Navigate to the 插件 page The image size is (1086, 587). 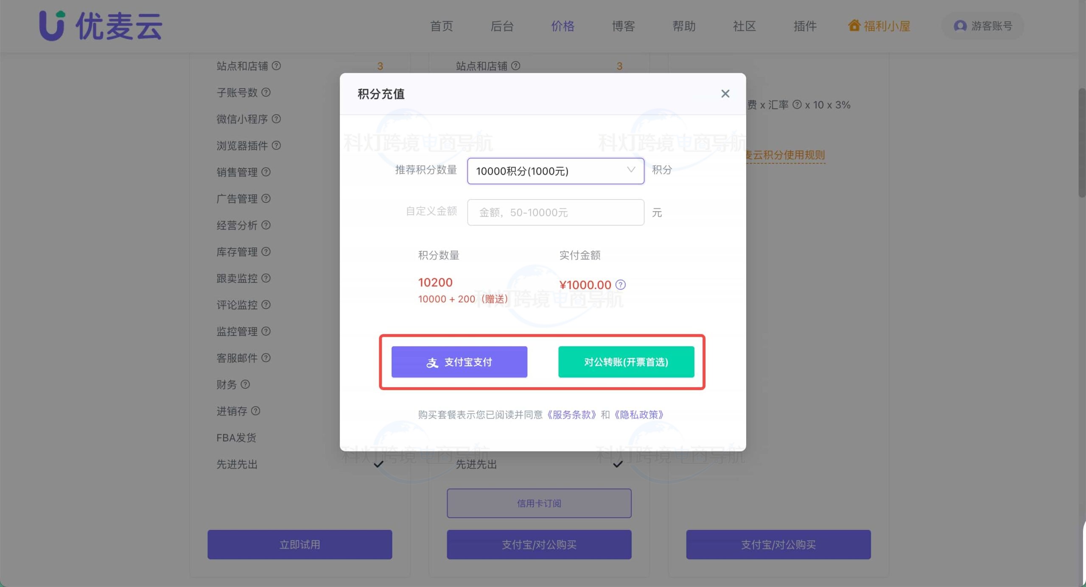click(x=805, y=26)
